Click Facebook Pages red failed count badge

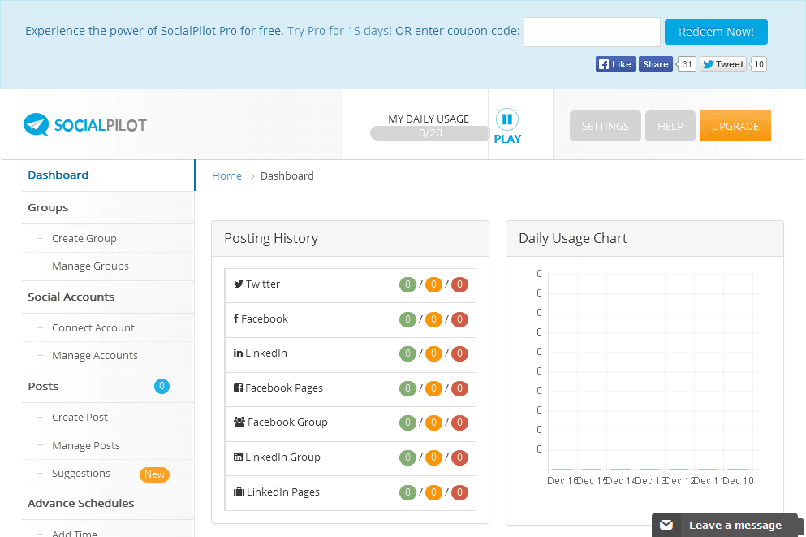point(459,388)
